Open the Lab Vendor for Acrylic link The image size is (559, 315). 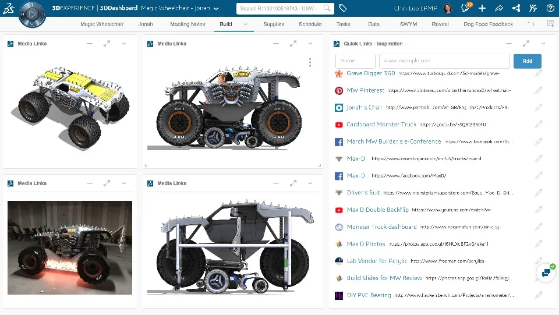377,261
